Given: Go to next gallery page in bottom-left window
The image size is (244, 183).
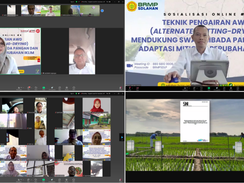Looking at the screenshot, I should (122, 137).
